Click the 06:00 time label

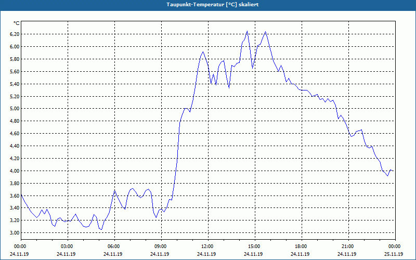coord(114,246)
